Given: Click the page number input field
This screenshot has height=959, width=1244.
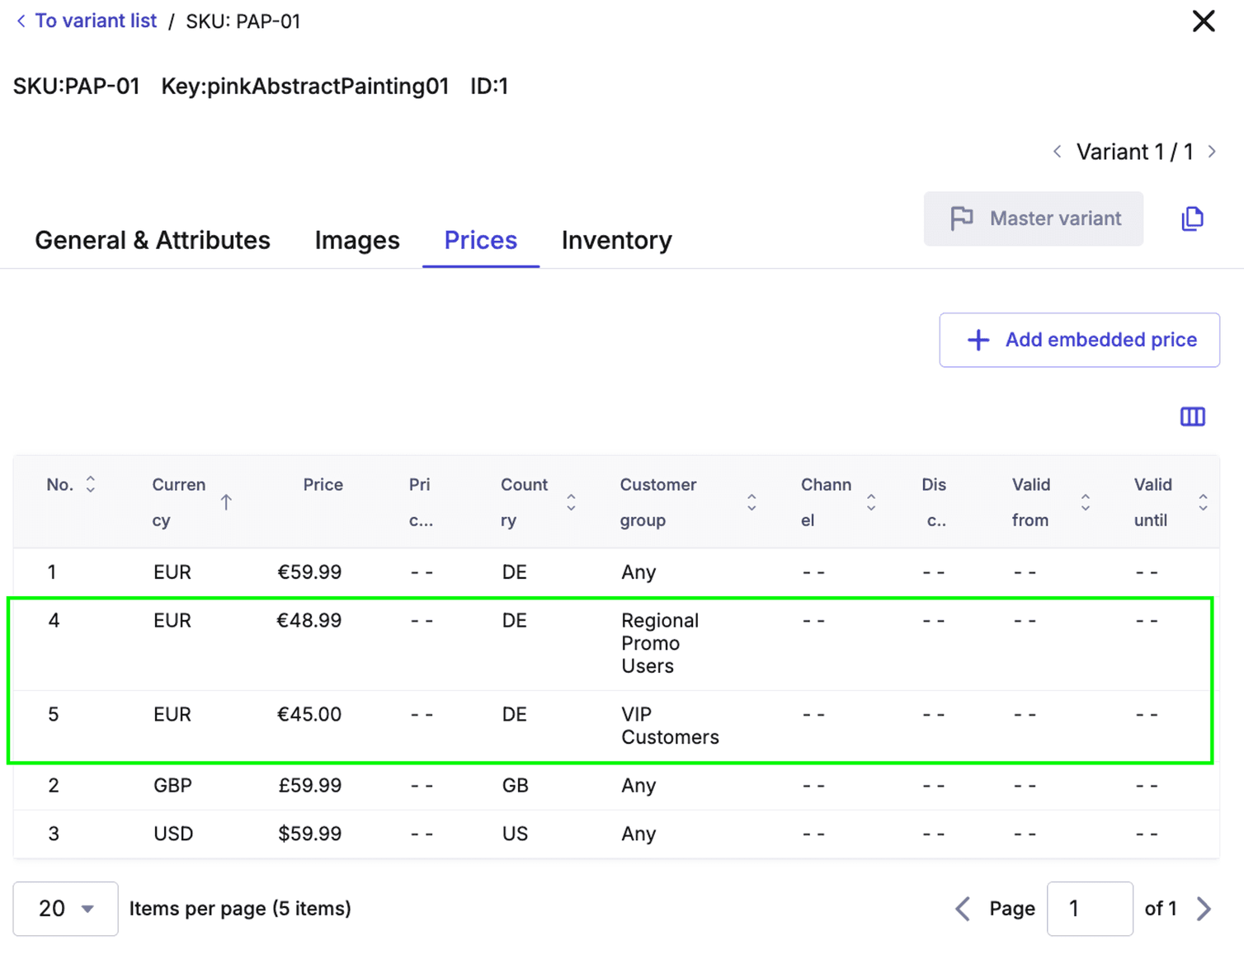Looking at the screenshot, I should coord(1090,908).
